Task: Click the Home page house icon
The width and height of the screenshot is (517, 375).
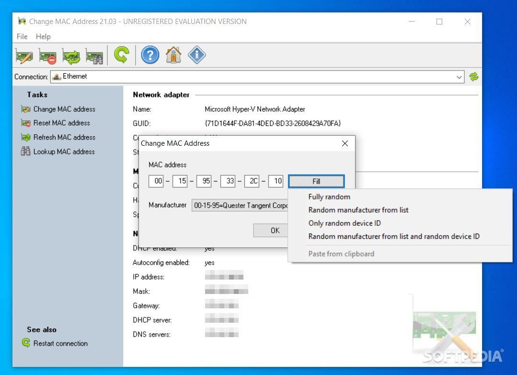Action: coord(173,55)
